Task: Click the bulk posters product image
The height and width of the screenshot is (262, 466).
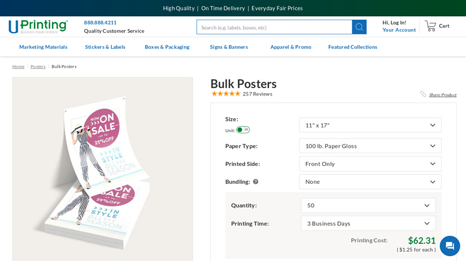Action: pos(103,169)
